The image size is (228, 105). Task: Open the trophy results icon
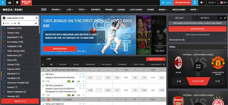click(x=17, y=3)
